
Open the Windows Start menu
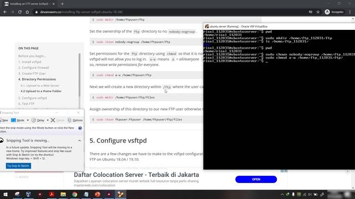point(6,194)
